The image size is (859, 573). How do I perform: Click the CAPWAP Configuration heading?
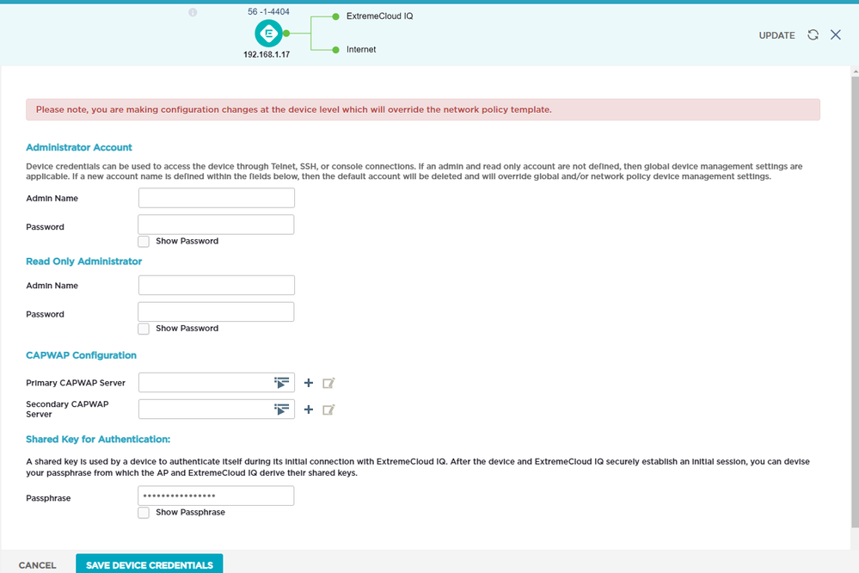click(x=81, y=355)
